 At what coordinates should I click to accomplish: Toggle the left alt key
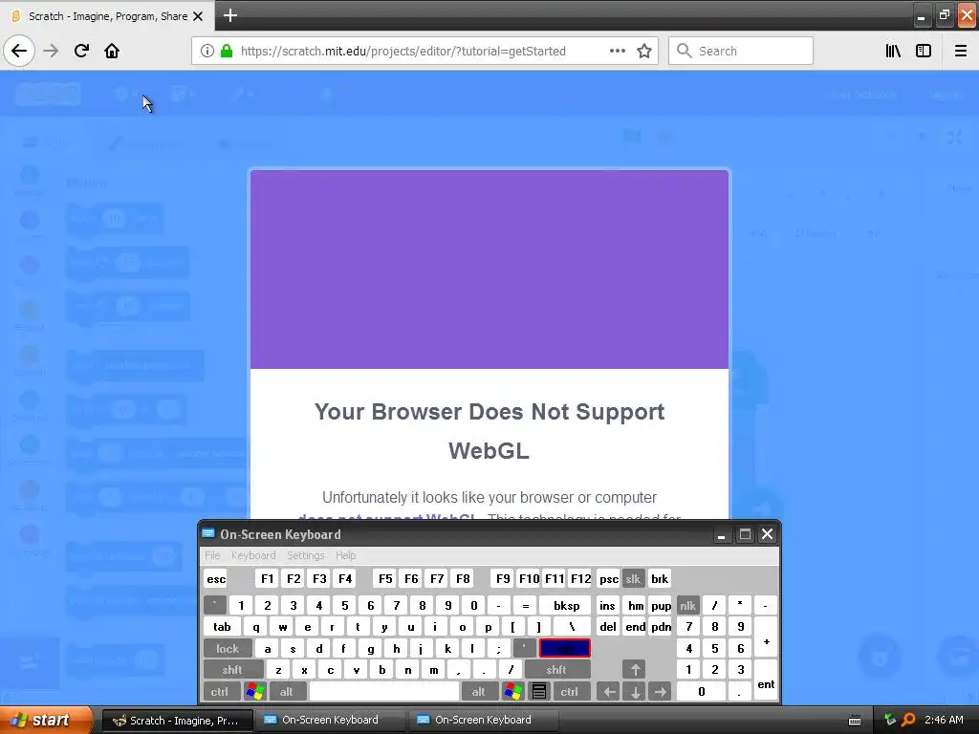pos(287,692)
